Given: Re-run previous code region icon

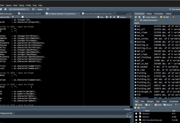Looking at the screenshot, I should click(107, 17).
